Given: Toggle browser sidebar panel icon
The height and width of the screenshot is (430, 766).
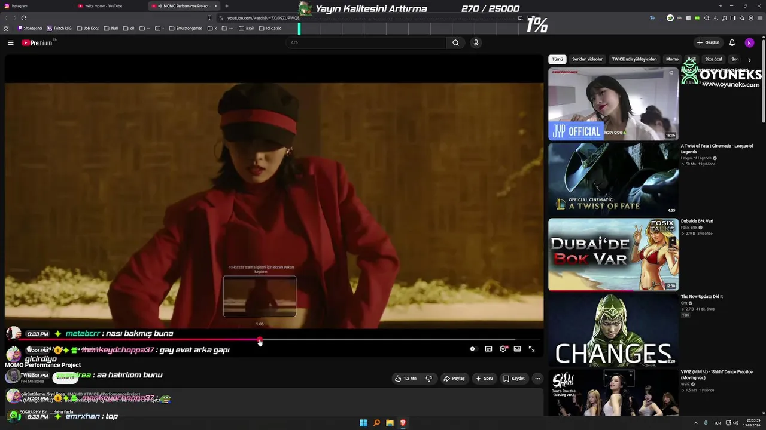Looking at the screenshot, I should (732, 18).
